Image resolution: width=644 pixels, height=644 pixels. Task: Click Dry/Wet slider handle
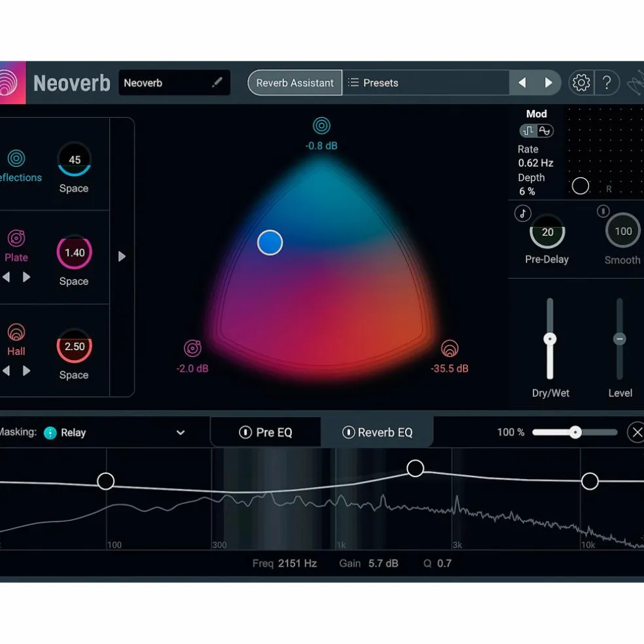click(x=550, y=339)
